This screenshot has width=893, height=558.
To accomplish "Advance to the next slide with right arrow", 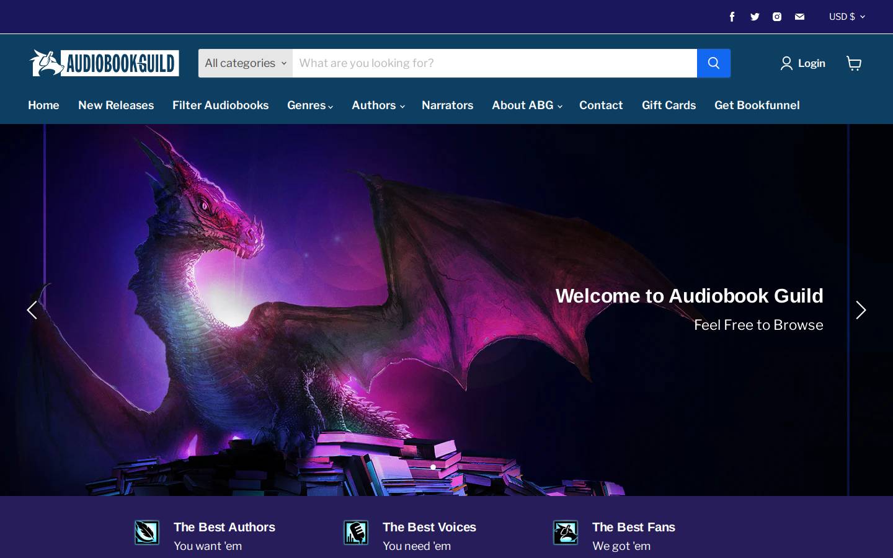I will pyautogui.click(x=861, y=310).
